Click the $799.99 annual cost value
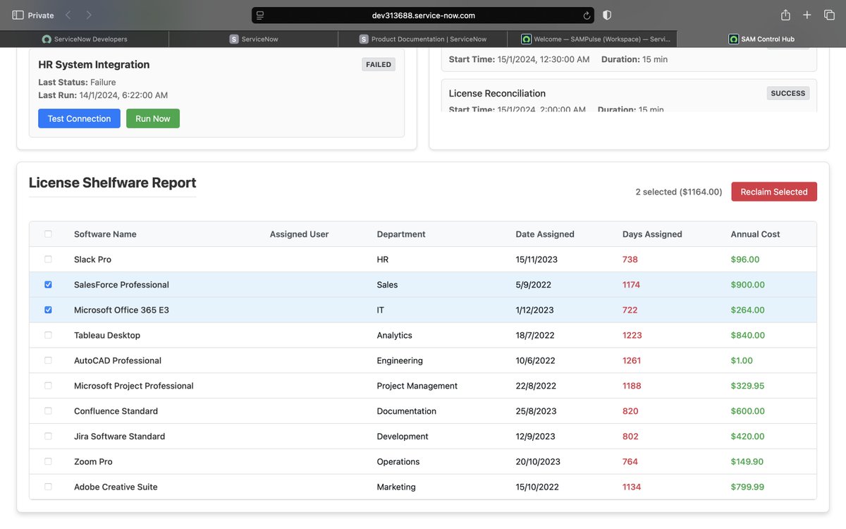 [x=748, y=487]
